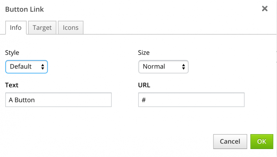Focus the Text field containing A Button
Image resolution: width=277 pixels, height=157 pixels.
tap(59, 100)
